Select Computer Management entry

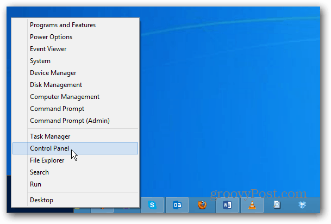click(75, 97)
